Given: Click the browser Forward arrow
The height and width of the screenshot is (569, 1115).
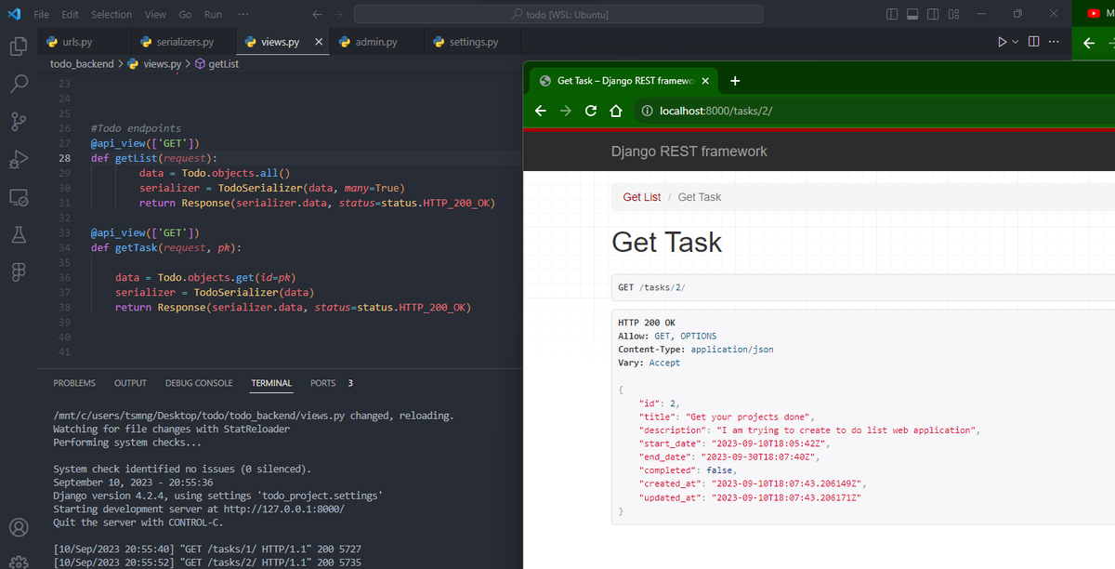Looking at the screenshot, I should click(x=566, y=112).
